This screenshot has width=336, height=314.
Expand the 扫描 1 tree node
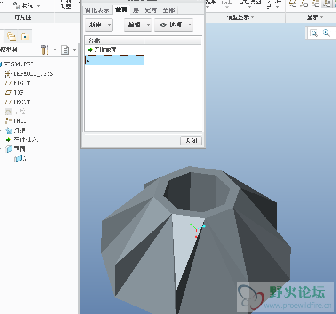tap(1, 130)
